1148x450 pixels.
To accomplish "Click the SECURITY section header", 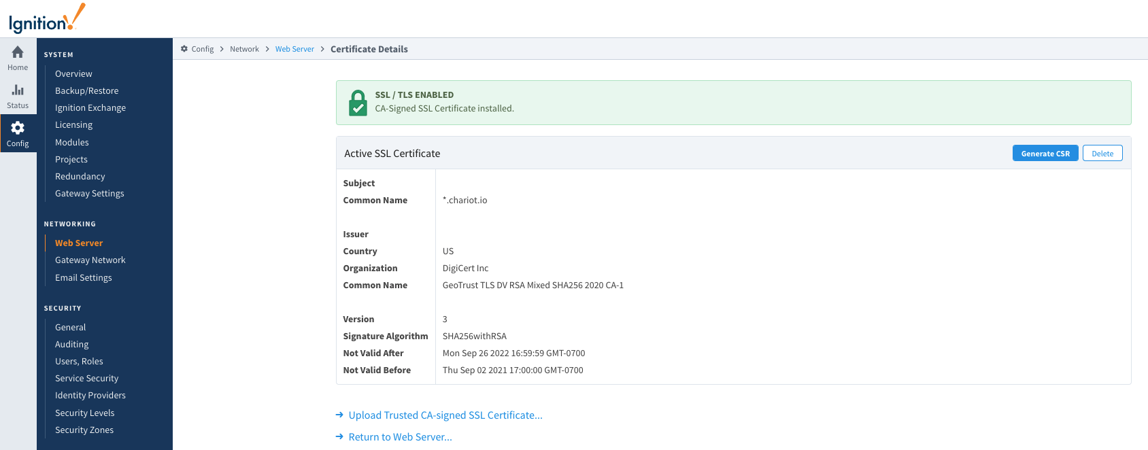I will [x=63, y=308].
